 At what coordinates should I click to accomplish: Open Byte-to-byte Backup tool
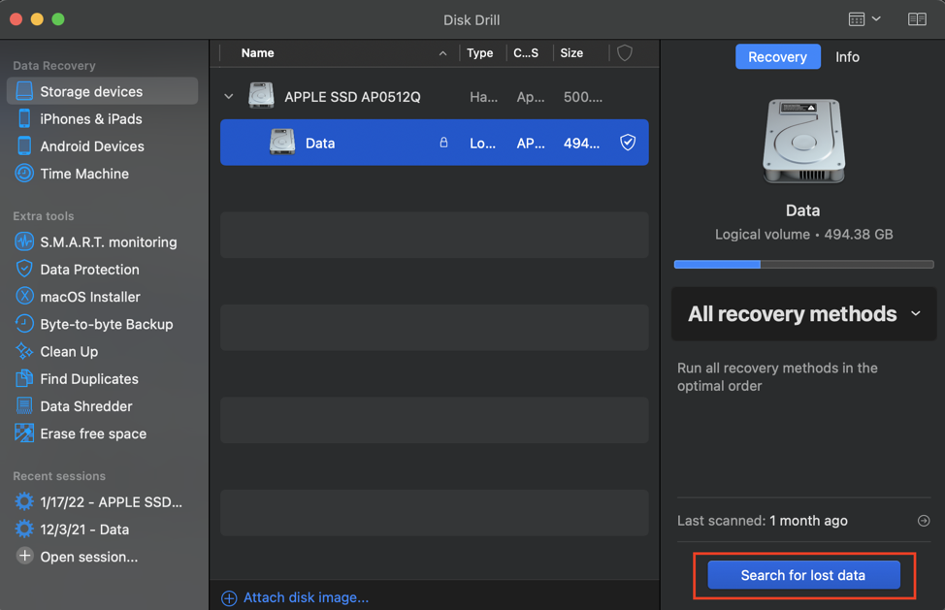pos(106,324)
